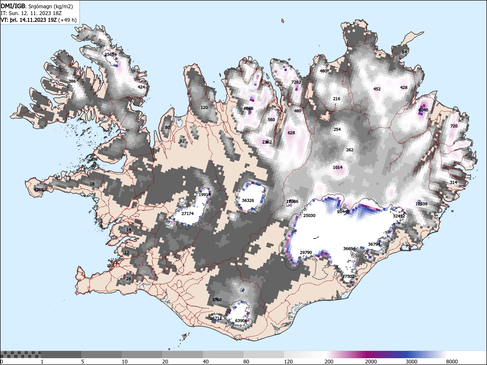Click the legend tick label 3000
This screenshot has height=365, width=487.
pyautogui.click(x=412, y=362)
